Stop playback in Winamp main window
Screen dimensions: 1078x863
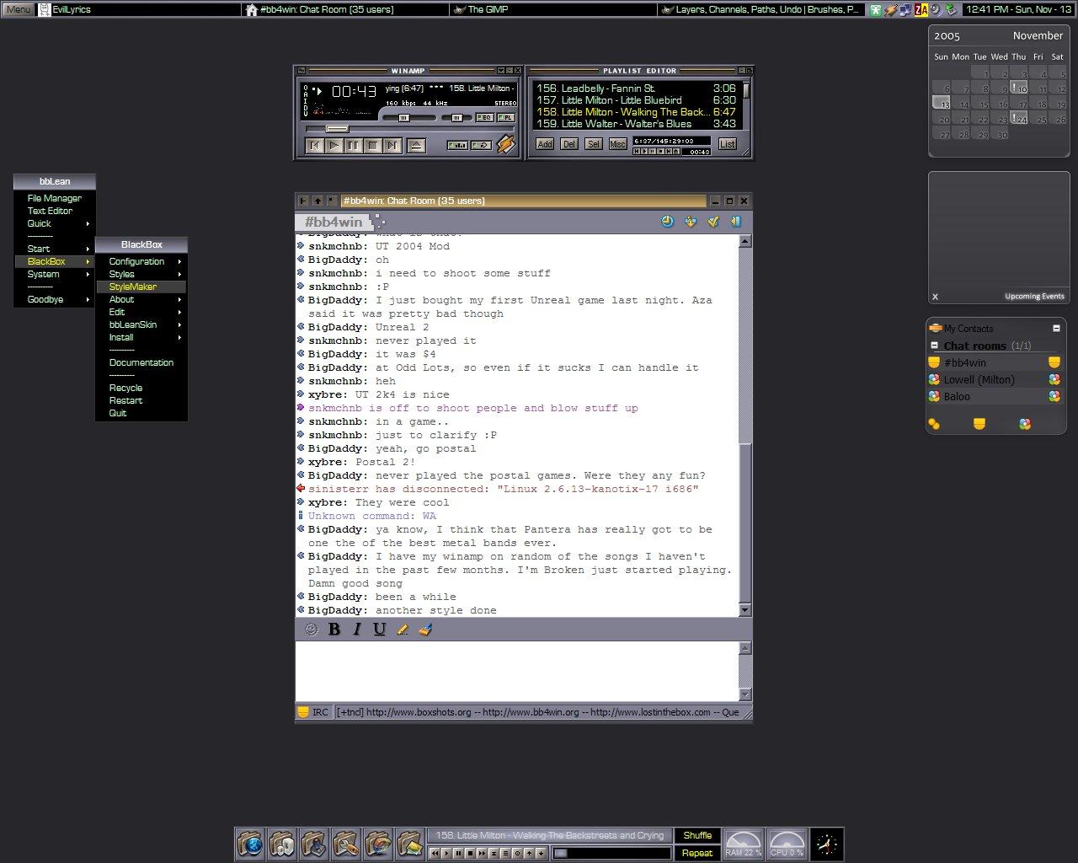[373, 146]
